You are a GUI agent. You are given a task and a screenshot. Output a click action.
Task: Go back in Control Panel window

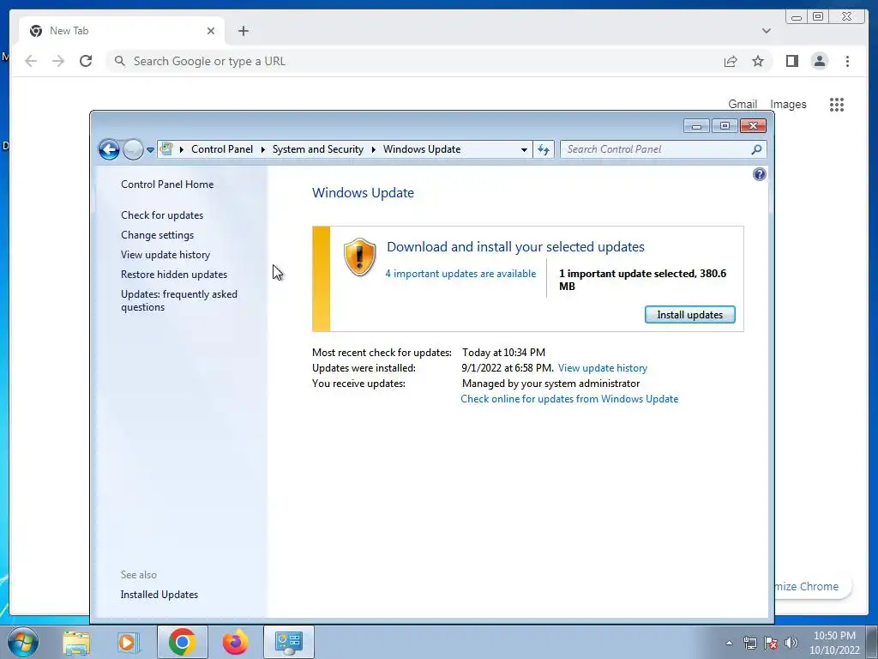109,149
